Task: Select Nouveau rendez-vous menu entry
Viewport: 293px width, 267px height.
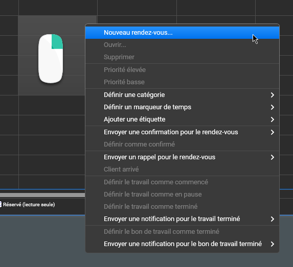Action: tap(182, 33)
